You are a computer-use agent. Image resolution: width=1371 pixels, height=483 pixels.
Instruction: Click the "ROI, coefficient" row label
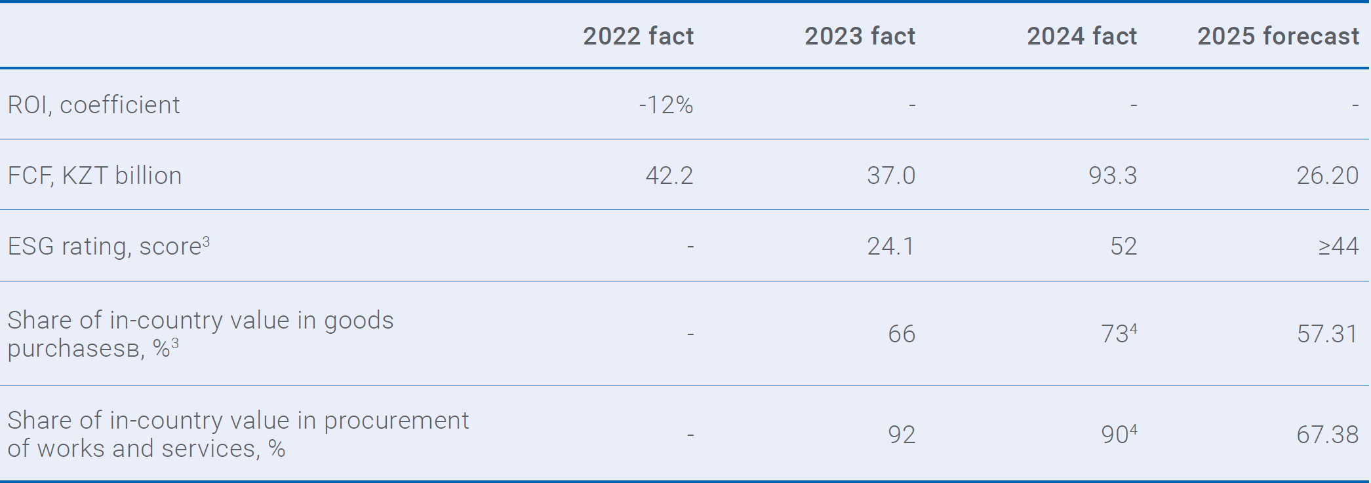[x=94, y=105]
